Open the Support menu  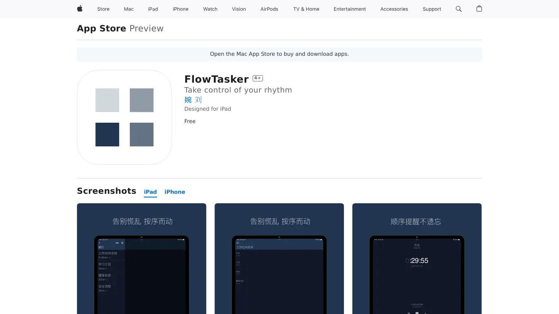(x=432, y=9)
